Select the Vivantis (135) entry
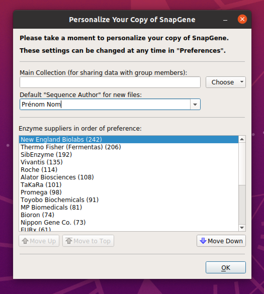Viewport: 264px width, 294px height. (x=41, y=162)
